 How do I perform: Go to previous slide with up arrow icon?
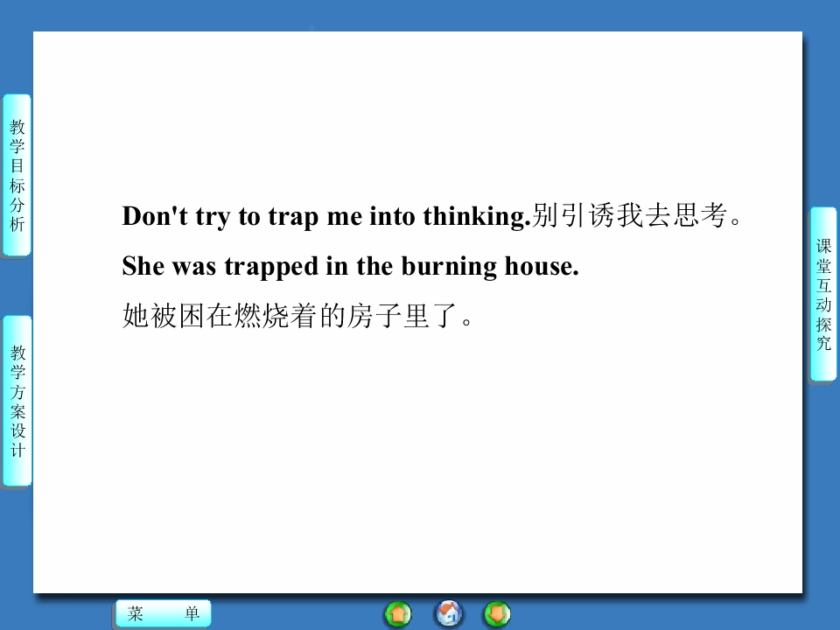[398, 614]
